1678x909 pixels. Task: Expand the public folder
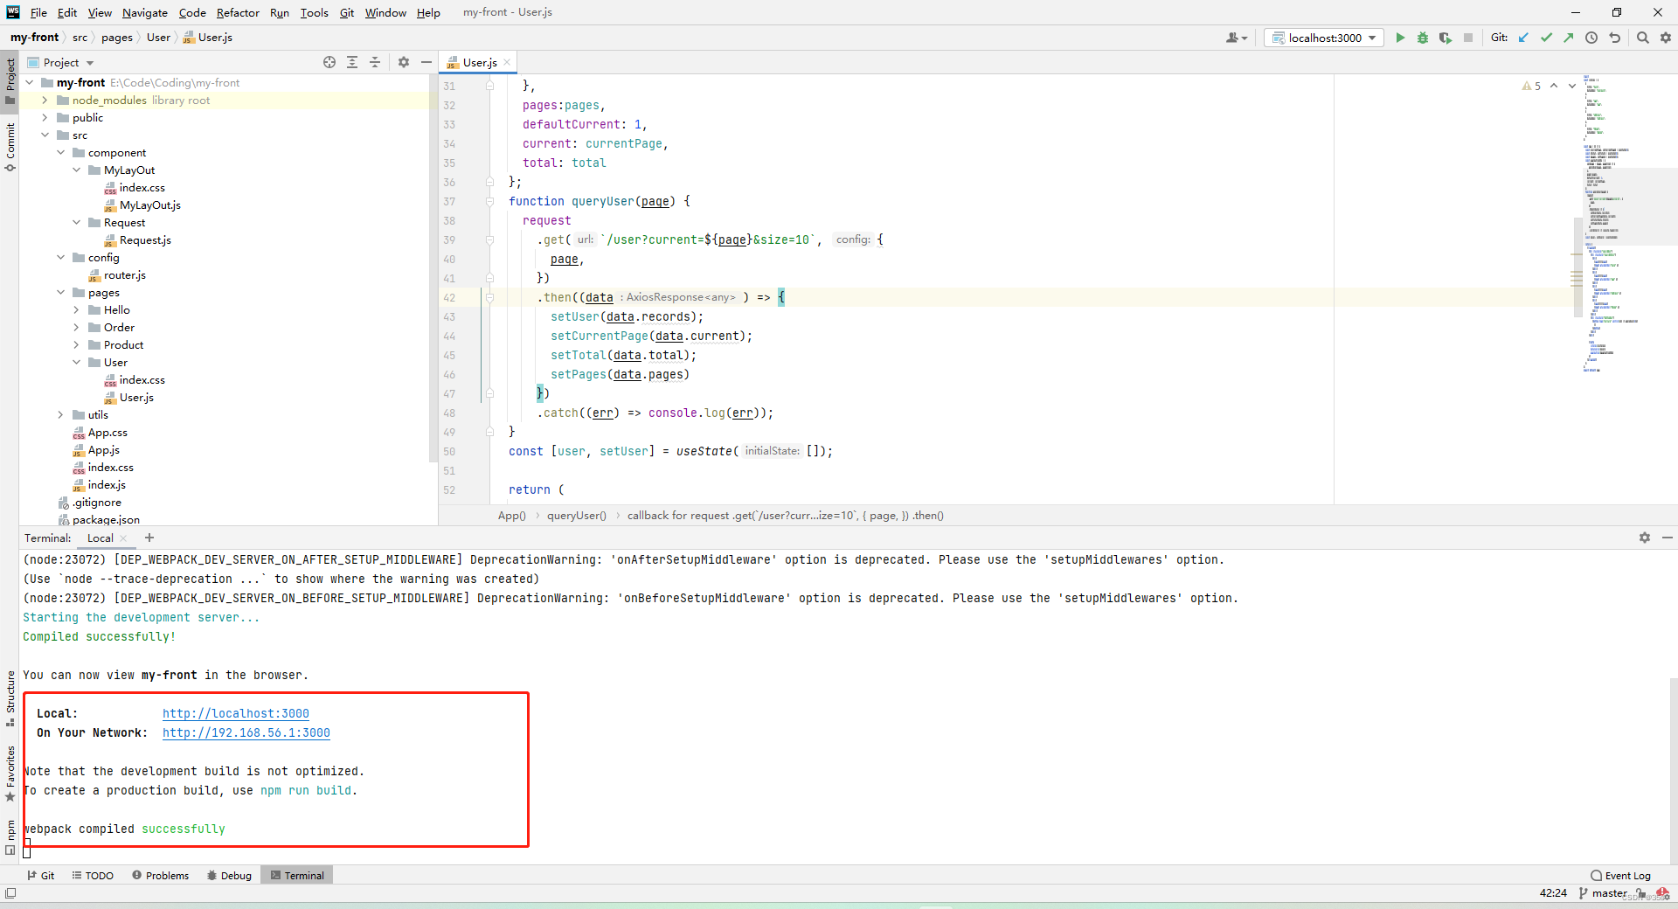[45, 118]
